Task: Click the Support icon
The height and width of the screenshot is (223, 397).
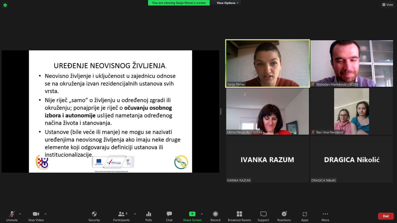Action: point(263,214)
